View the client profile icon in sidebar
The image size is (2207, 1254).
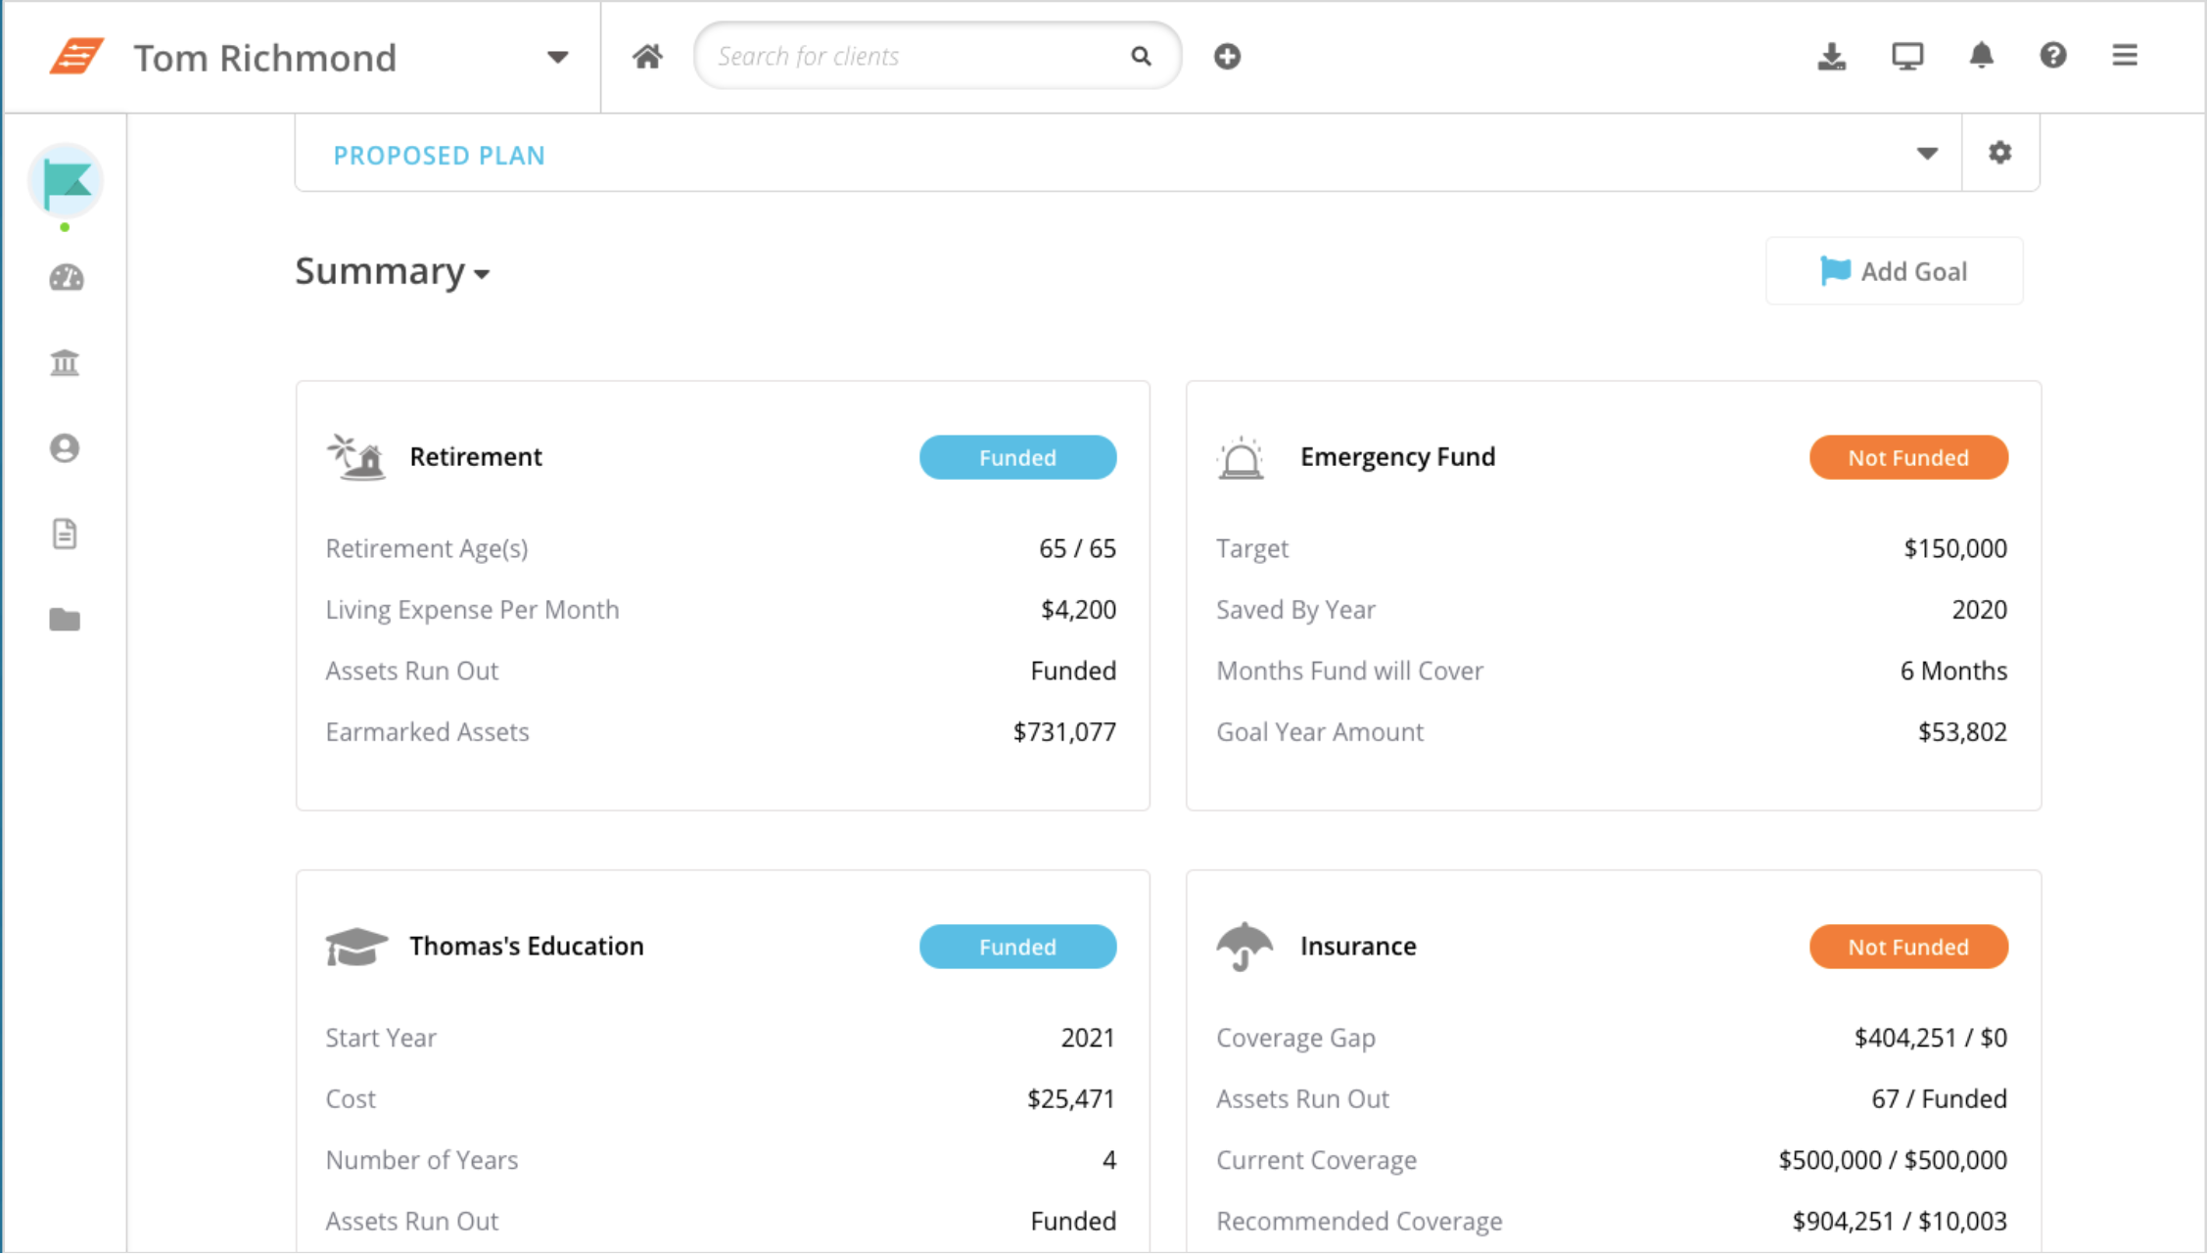(65, 448)
